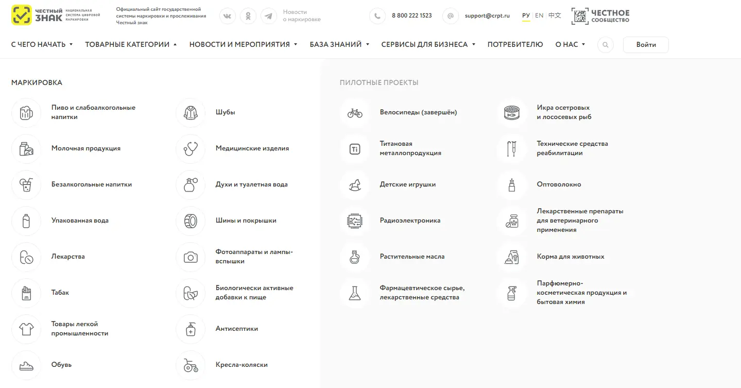Expand СЕРВИСЫ ДЛЯ БИЗНЕСА menu
The image size is (741, 388).
pyautogui.click(x=428, y=45)
